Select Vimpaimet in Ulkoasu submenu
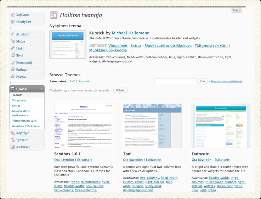 19,100
